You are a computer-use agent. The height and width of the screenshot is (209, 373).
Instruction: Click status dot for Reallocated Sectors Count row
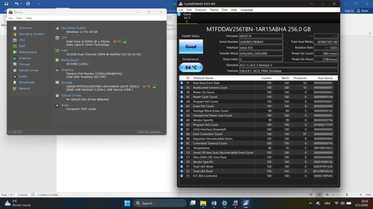181,88
